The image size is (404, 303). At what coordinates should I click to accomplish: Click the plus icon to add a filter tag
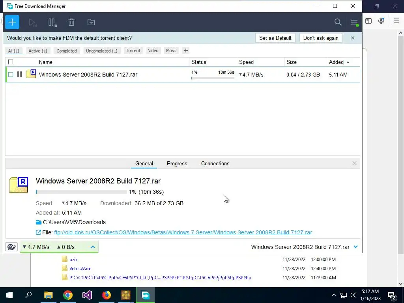(185, 50)
